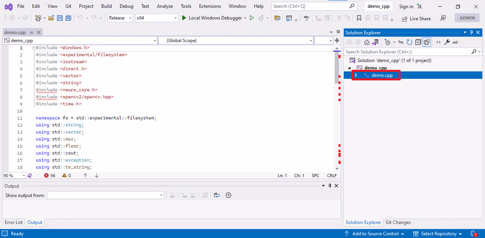Open the Local Windows Debugger dropdown arrow
The height and width of the screenshot is (238, 485).
[x=245, y=18]
